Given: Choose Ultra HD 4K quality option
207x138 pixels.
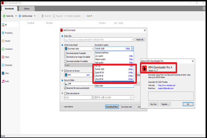Looking at the screenshot, I should point(114,76).
